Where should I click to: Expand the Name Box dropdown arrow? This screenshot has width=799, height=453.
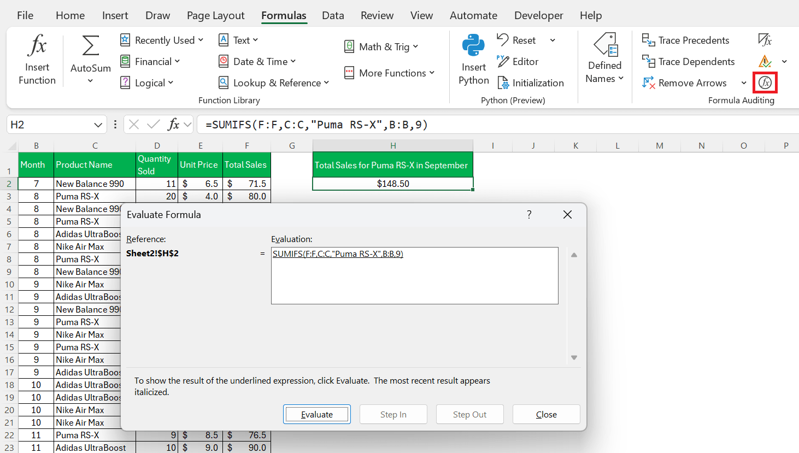point(98,125)
